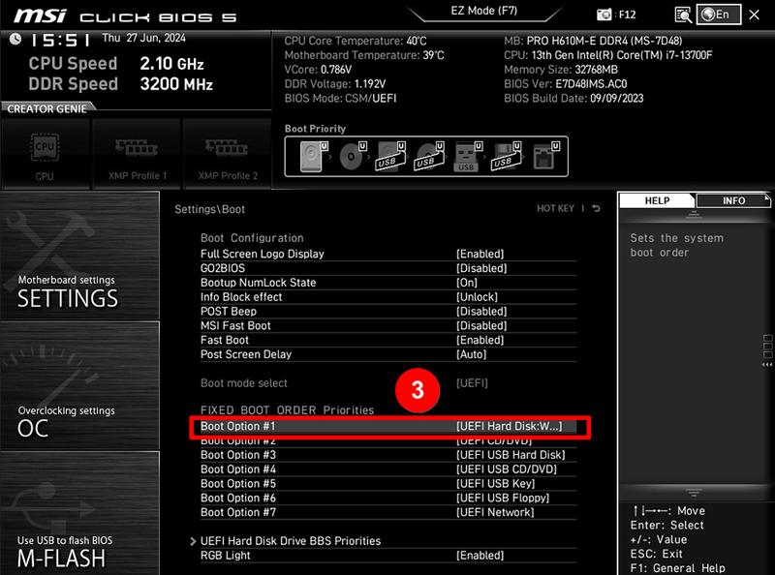Click the CD/DVD drive icon in Boot Priority
Image resolution: width=775 pixels, height=575 pixels.
[351, 155]
